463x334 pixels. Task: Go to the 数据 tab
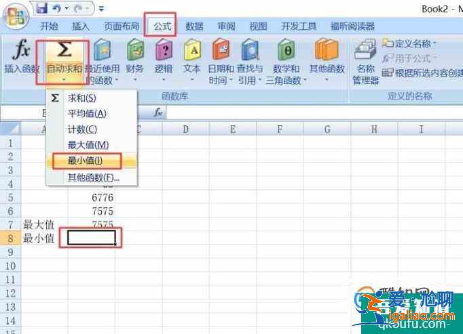point(194,26)
